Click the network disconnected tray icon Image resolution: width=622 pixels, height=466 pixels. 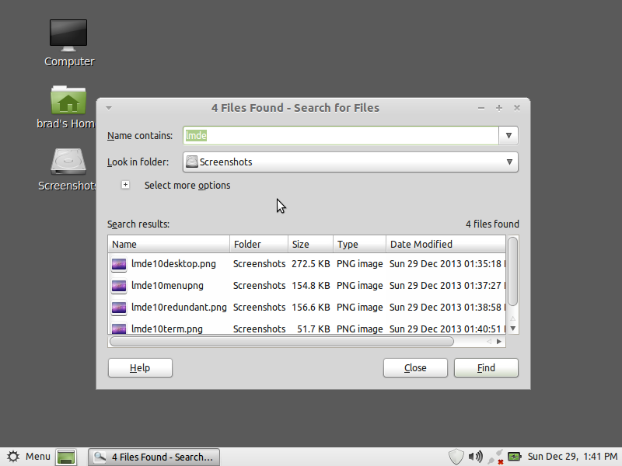coord(496,457)
